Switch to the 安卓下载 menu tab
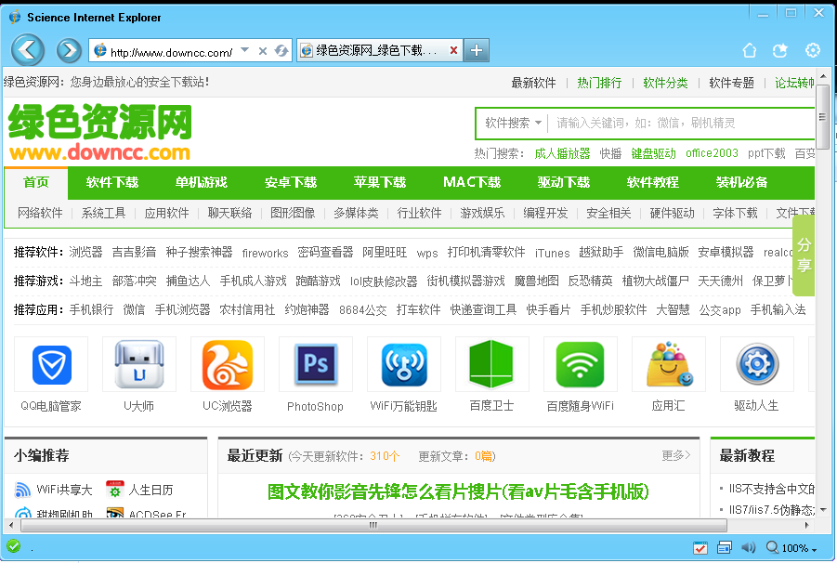Screen dimensions: 837x563 pyautogui.click(x=290, y=183)
